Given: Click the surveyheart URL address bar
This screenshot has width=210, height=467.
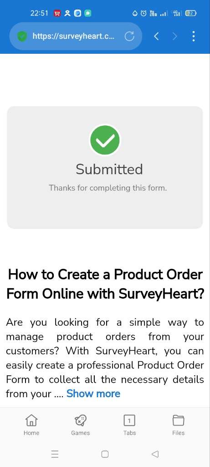Looking at the screenshot, I should tap(73, 36).
